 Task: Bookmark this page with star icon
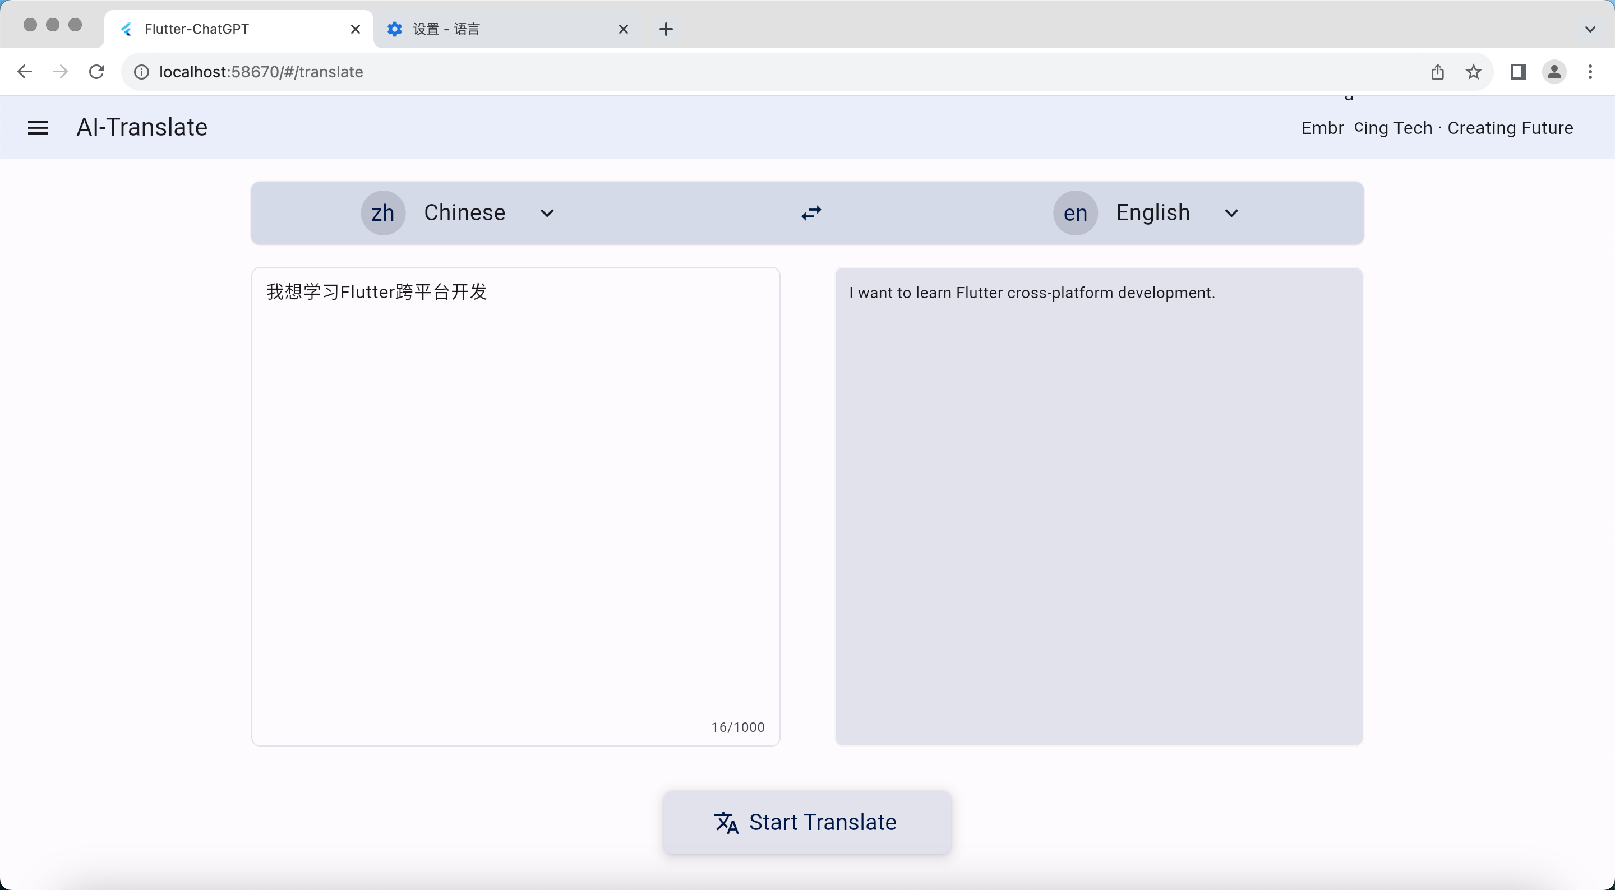coord(1473,72)
